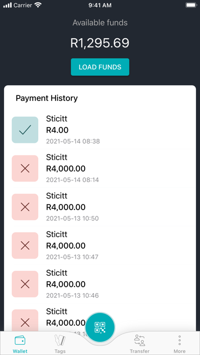Tap the green checkmark icon for R4.00 payment
The width and height of the screenshot is (200, 355).
pyautogui.click(x=25, y=130)
